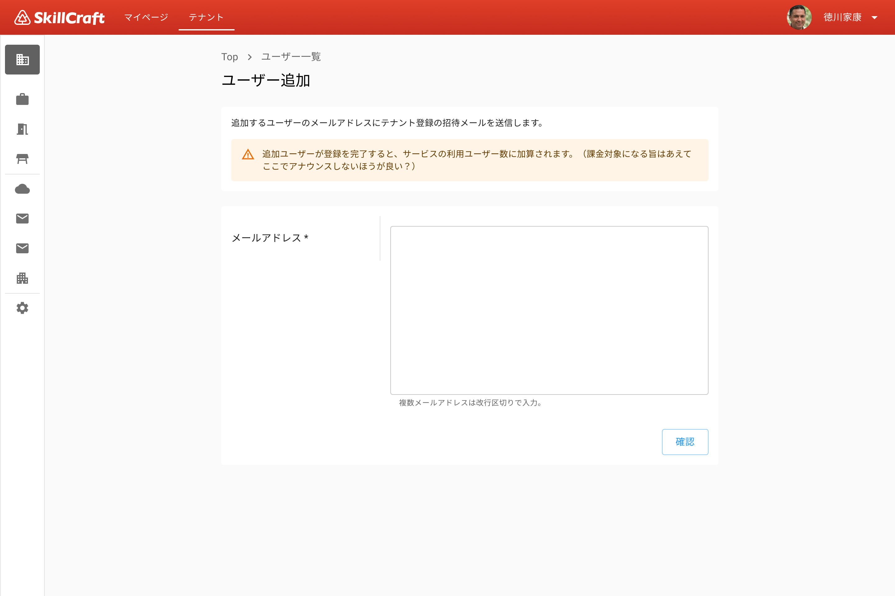Viewport: 895px width, 596px height.
Task: Click the orange warning triangle icon
Action: tap(248, 154)
